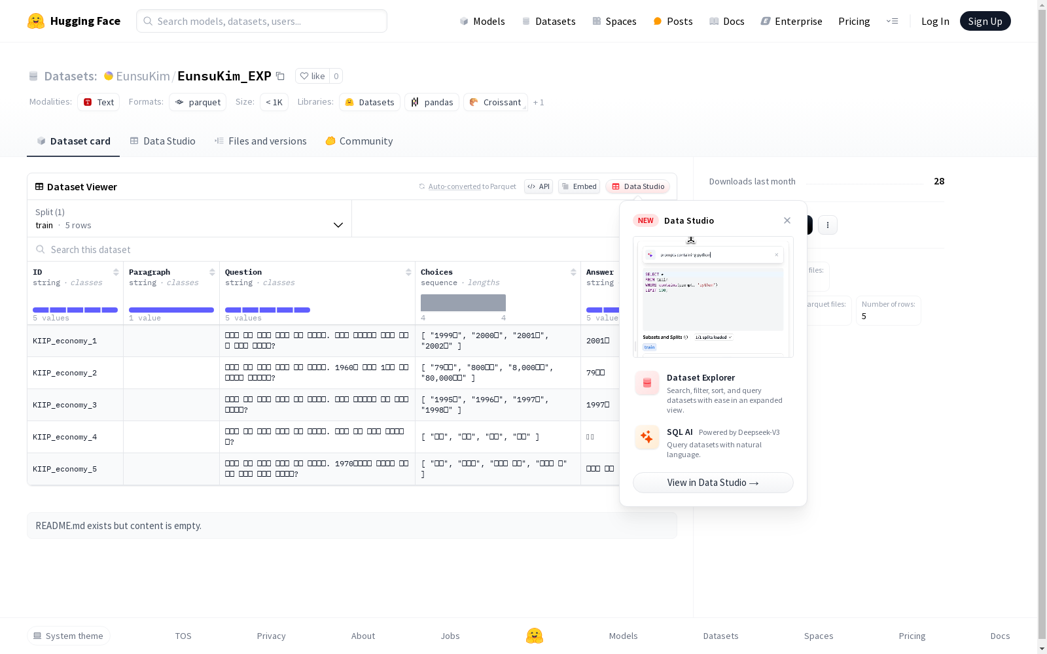Sort by the Choices column arrows
This screenshot has height=654, width=1047.
point(573,272)
